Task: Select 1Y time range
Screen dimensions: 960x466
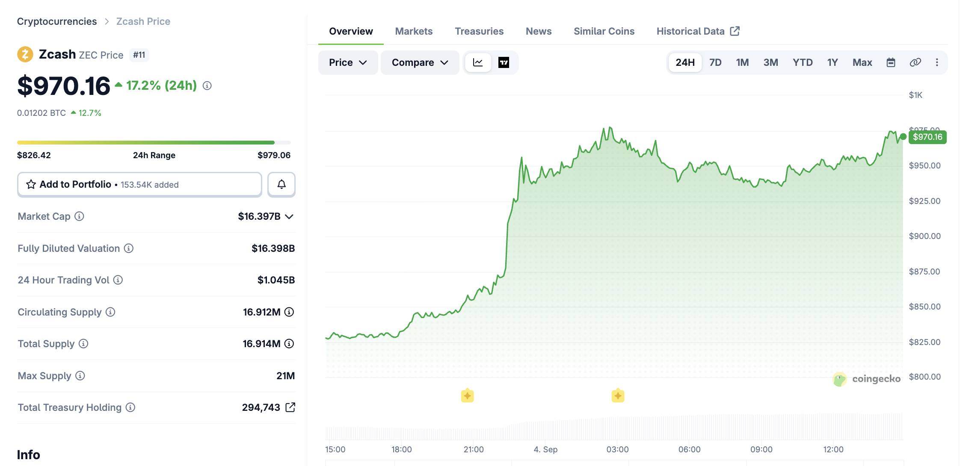Action: [x=832, y=62]
